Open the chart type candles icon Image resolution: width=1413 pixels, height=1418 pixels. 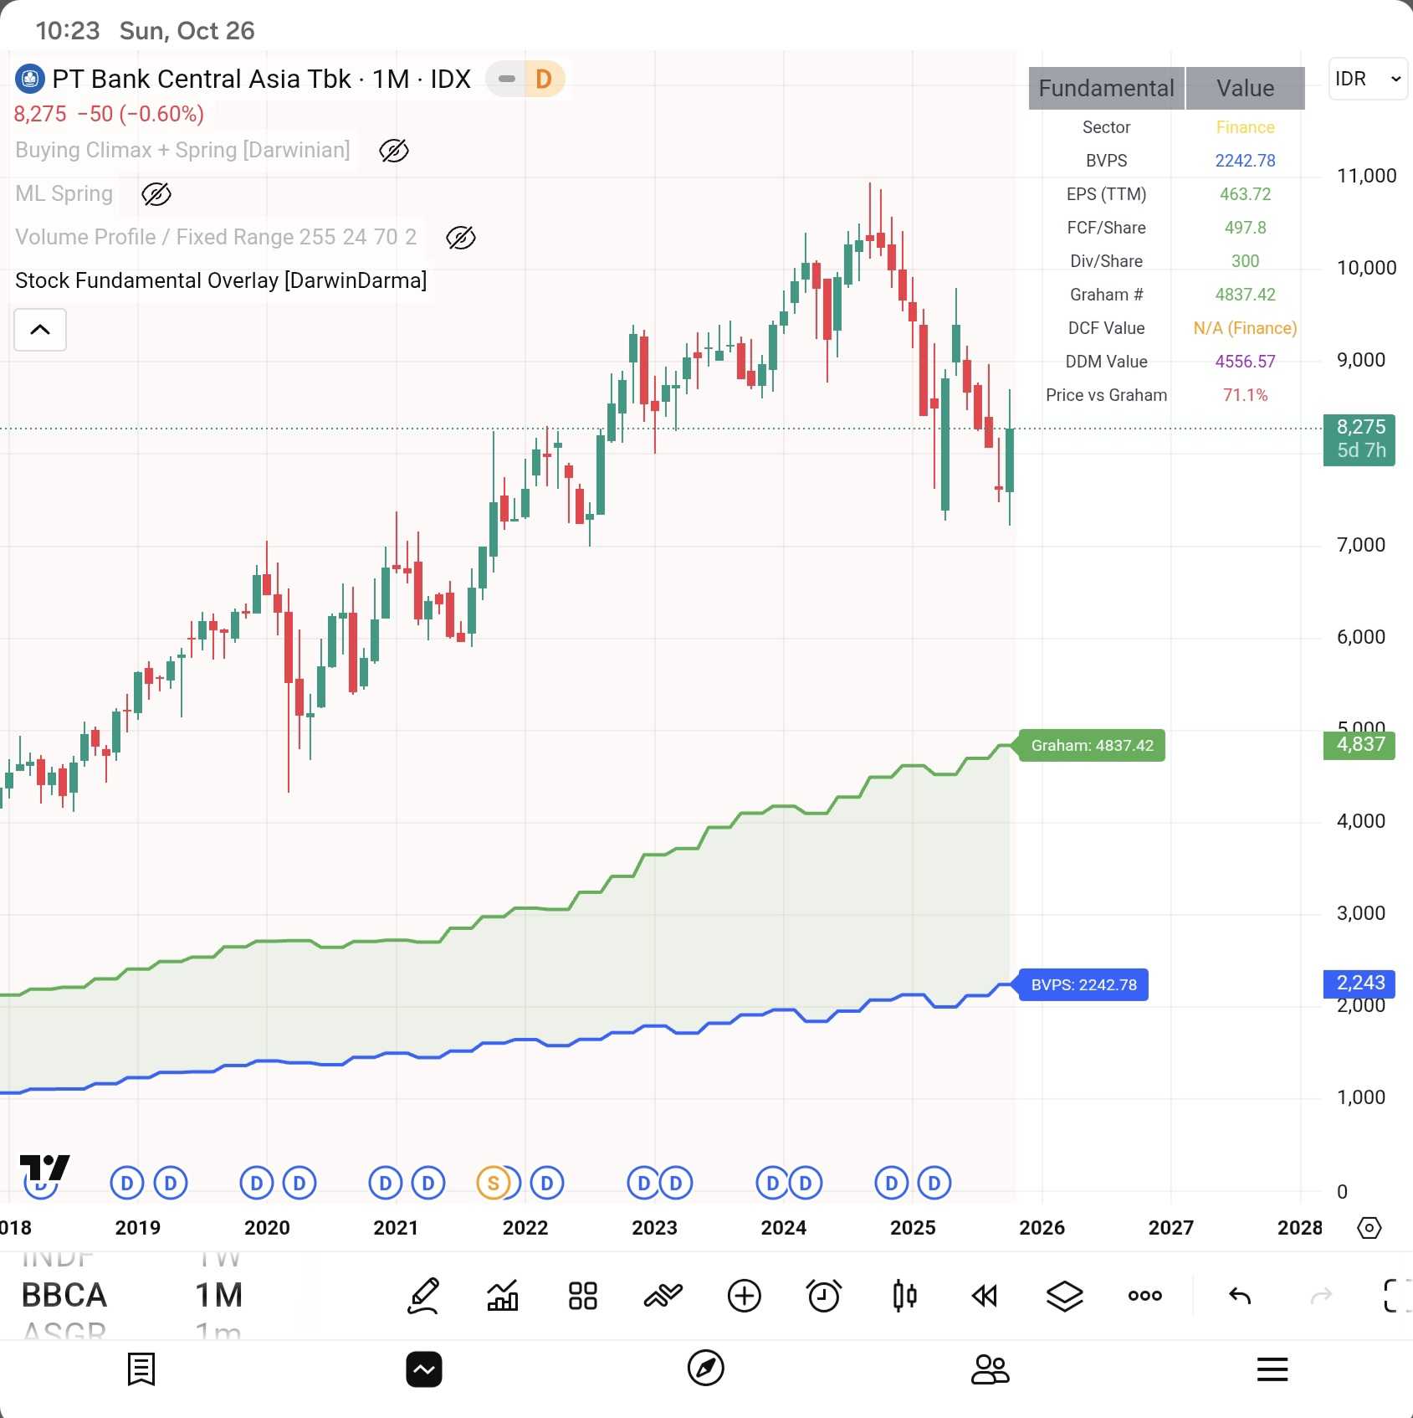[x=904, y=1296]
